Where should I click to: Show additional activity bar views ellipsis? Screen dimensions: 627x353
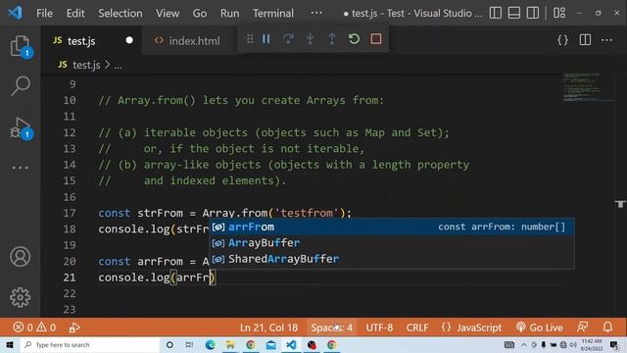click(x=20, y=168)
